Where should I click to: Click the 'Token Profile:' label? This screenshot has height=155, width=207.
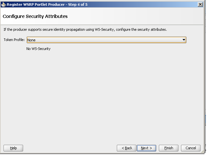[x=14, y=40]
